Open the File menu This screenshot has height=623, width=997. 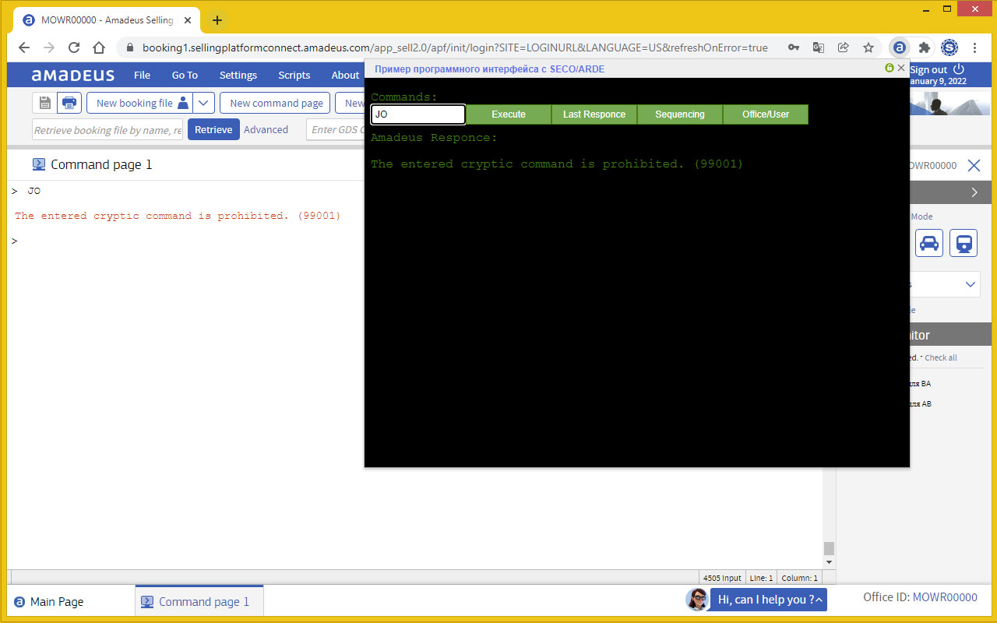(x=142, y=75)
